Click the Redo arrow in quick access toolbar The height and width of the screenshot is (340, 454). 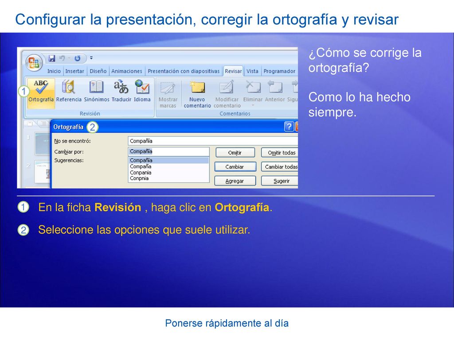pyautogui.click(x=77, y=58)
